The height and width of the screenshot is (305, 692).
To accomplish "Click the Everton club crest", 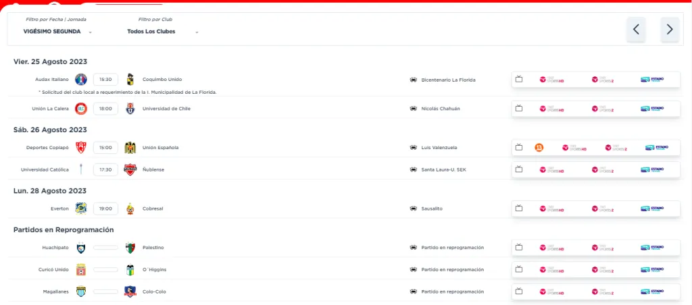I will coord(81,209).
